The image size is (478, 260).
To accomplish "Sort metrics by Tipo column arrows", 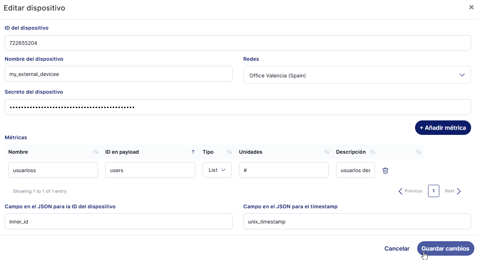I will tap(229, 152).
